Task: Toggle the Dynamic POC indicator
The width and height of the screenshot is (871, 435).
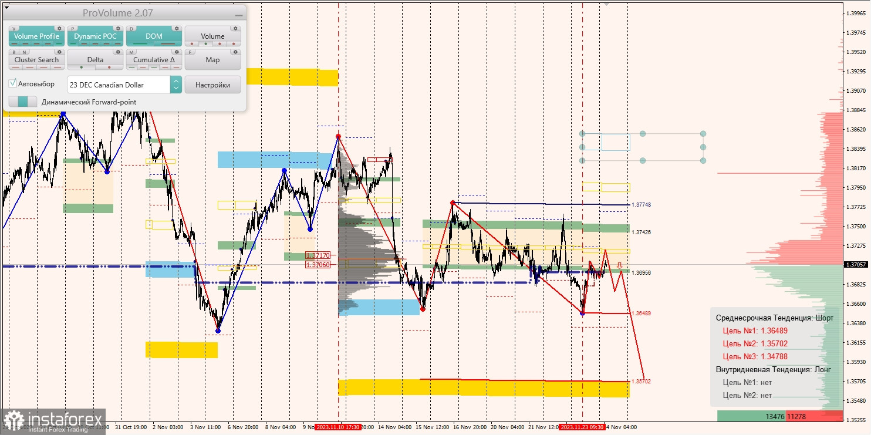Action: [95, 36]
